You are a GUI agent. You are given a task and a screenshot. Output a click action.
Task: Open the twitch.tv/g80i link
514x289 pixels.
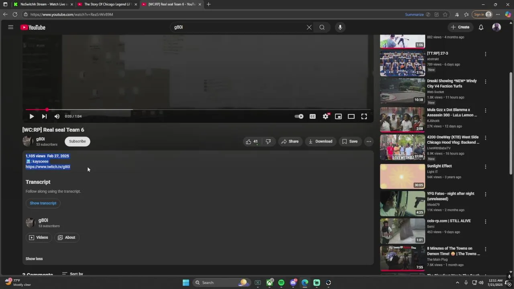(x=48, y=167)
